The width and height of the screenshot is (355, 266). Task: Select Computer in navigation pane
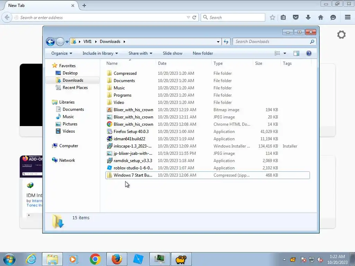point(69,146)
